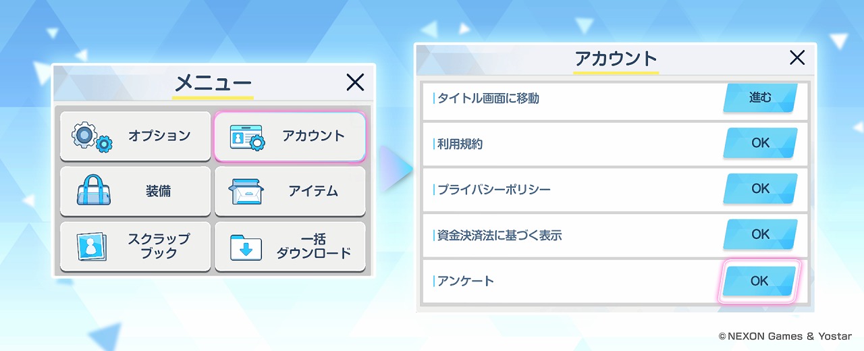
Task: Click 進む button for タイトル画面に移動
Action: coord(760,98)
